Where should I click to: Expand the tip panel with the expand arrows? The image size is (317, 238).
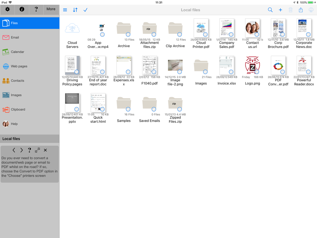click(37, 150)
